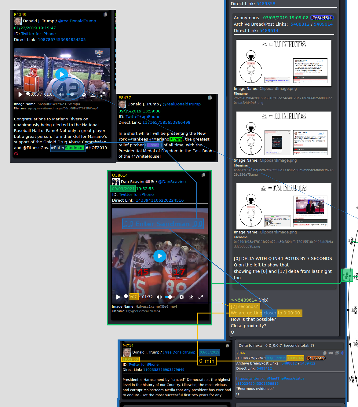Open the image gallery icon on post 2946
Image resolution: width=358 pixels, height=407 pixels.
tap(337, 353)
